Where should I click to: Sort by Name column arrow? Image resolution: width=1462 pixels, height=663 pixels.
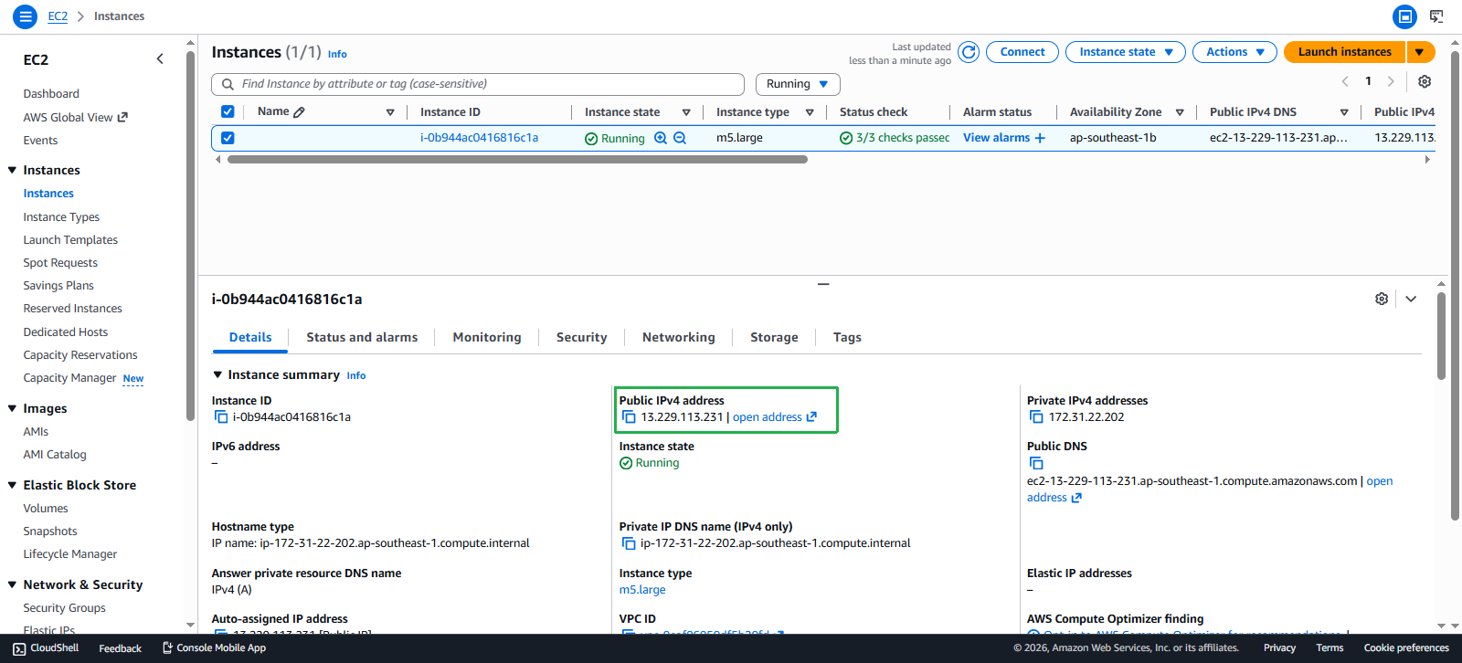tap(390, 112)
